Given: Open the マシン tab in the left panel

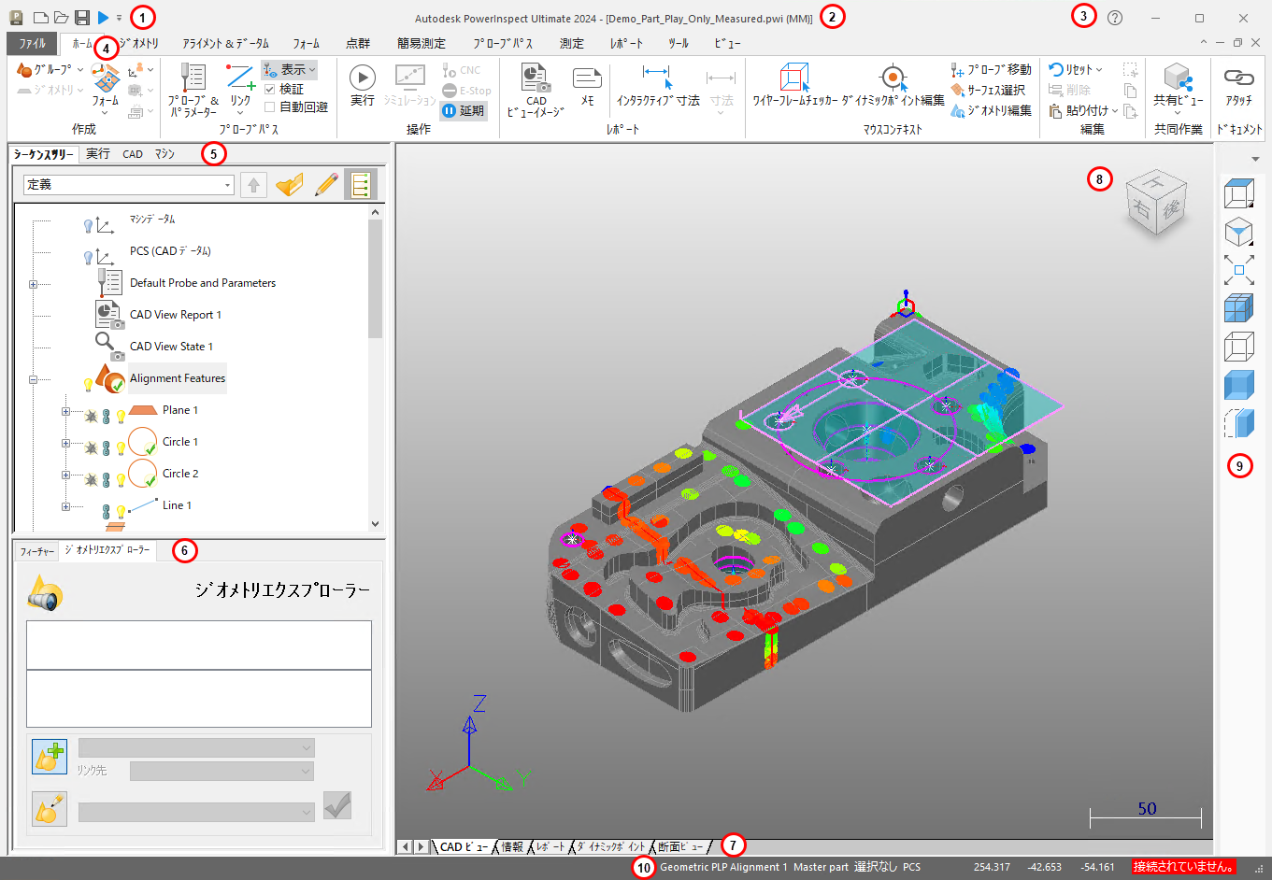Looking at the screenshot, I should pyautogui.click(x=164, y=154).
